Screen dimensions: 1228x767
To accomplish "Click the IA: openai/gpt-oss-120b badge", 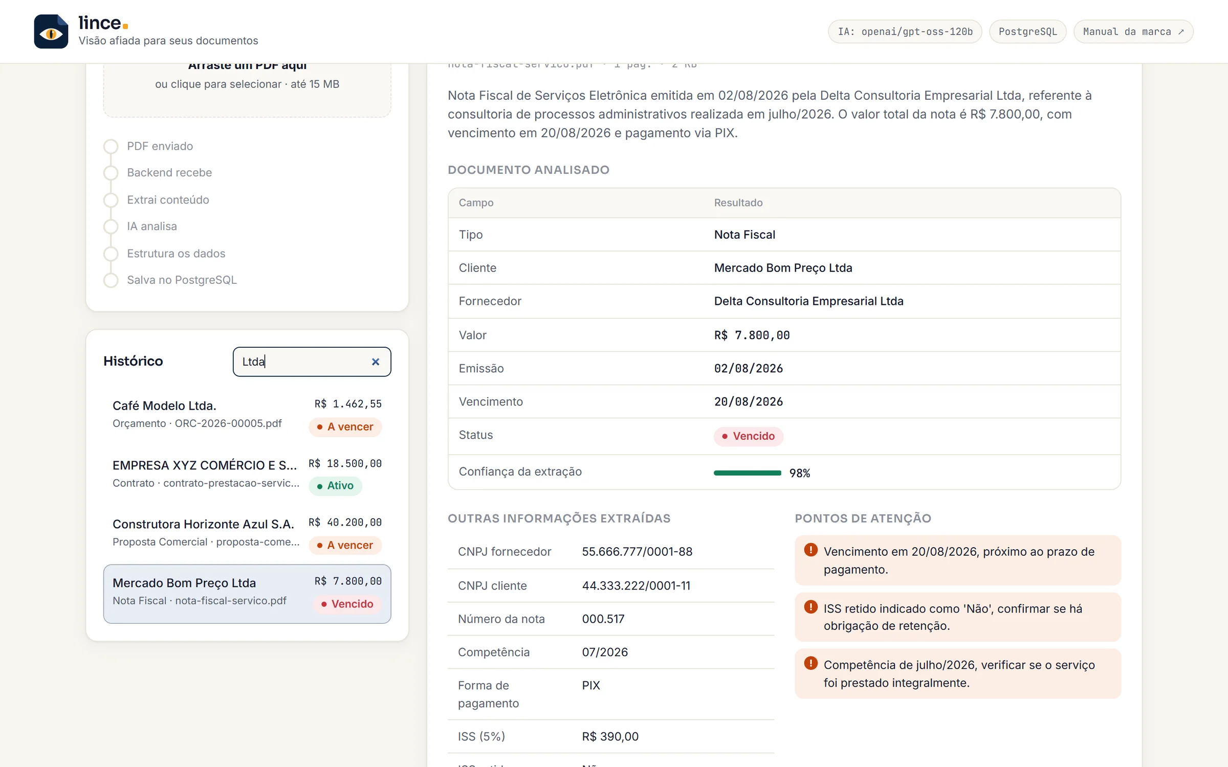I will click(x=905, y=32).
